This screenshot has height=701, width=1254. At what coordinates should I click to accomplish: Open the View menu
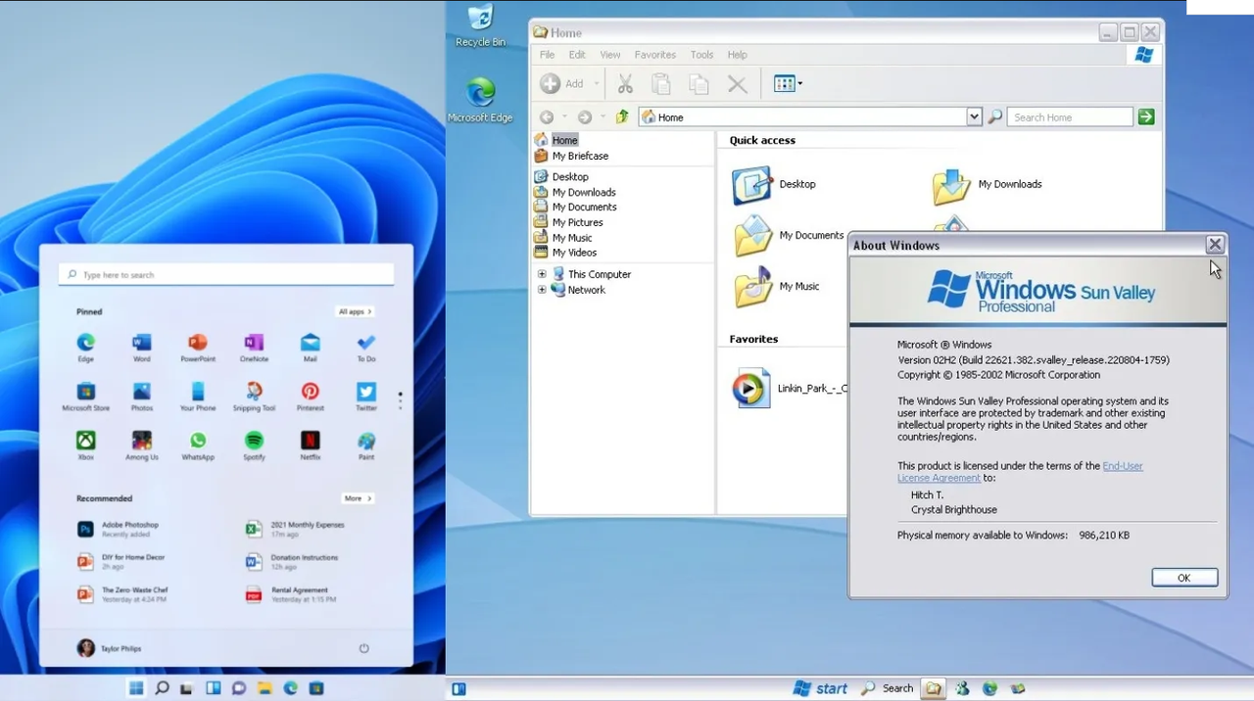click(610, 55)
